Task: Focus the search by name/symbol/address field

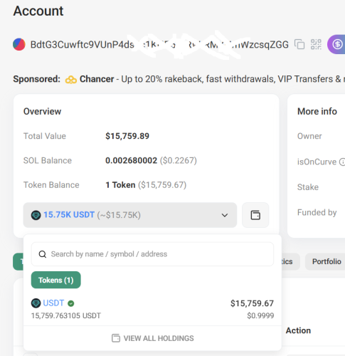Action: [152, 254]
